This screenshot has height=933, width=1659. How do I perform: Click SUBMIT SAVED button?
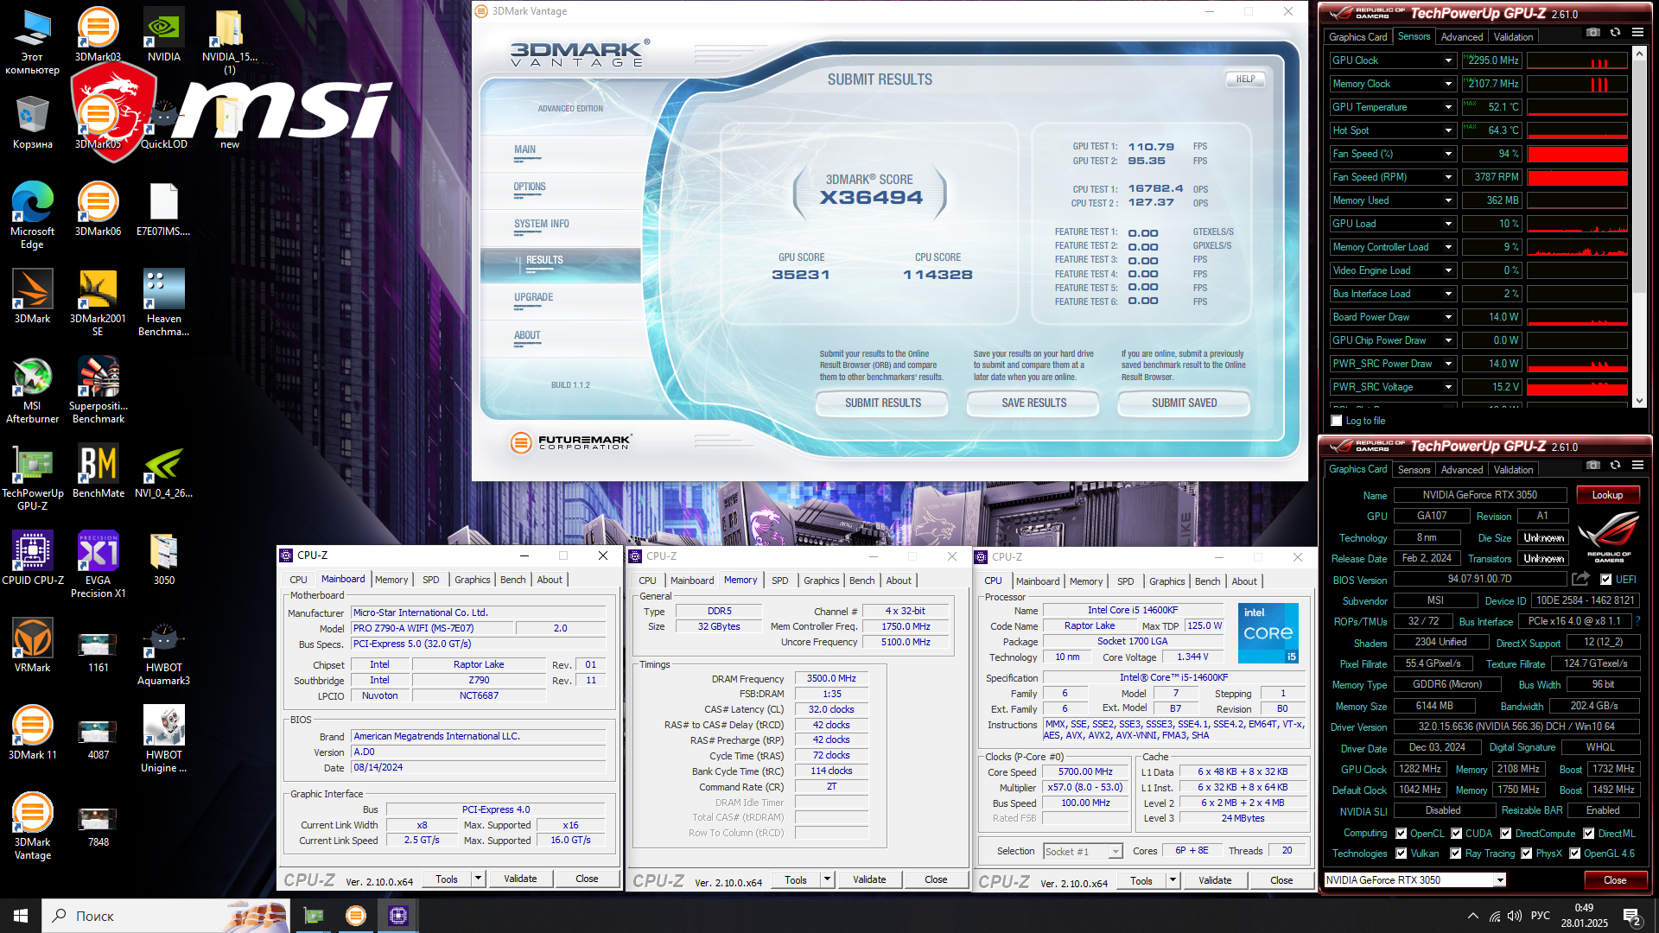(x=1184, y=403)
